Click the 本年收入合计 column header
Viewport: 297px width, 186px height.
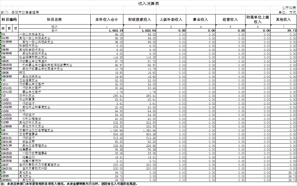(x=107, y=20)
